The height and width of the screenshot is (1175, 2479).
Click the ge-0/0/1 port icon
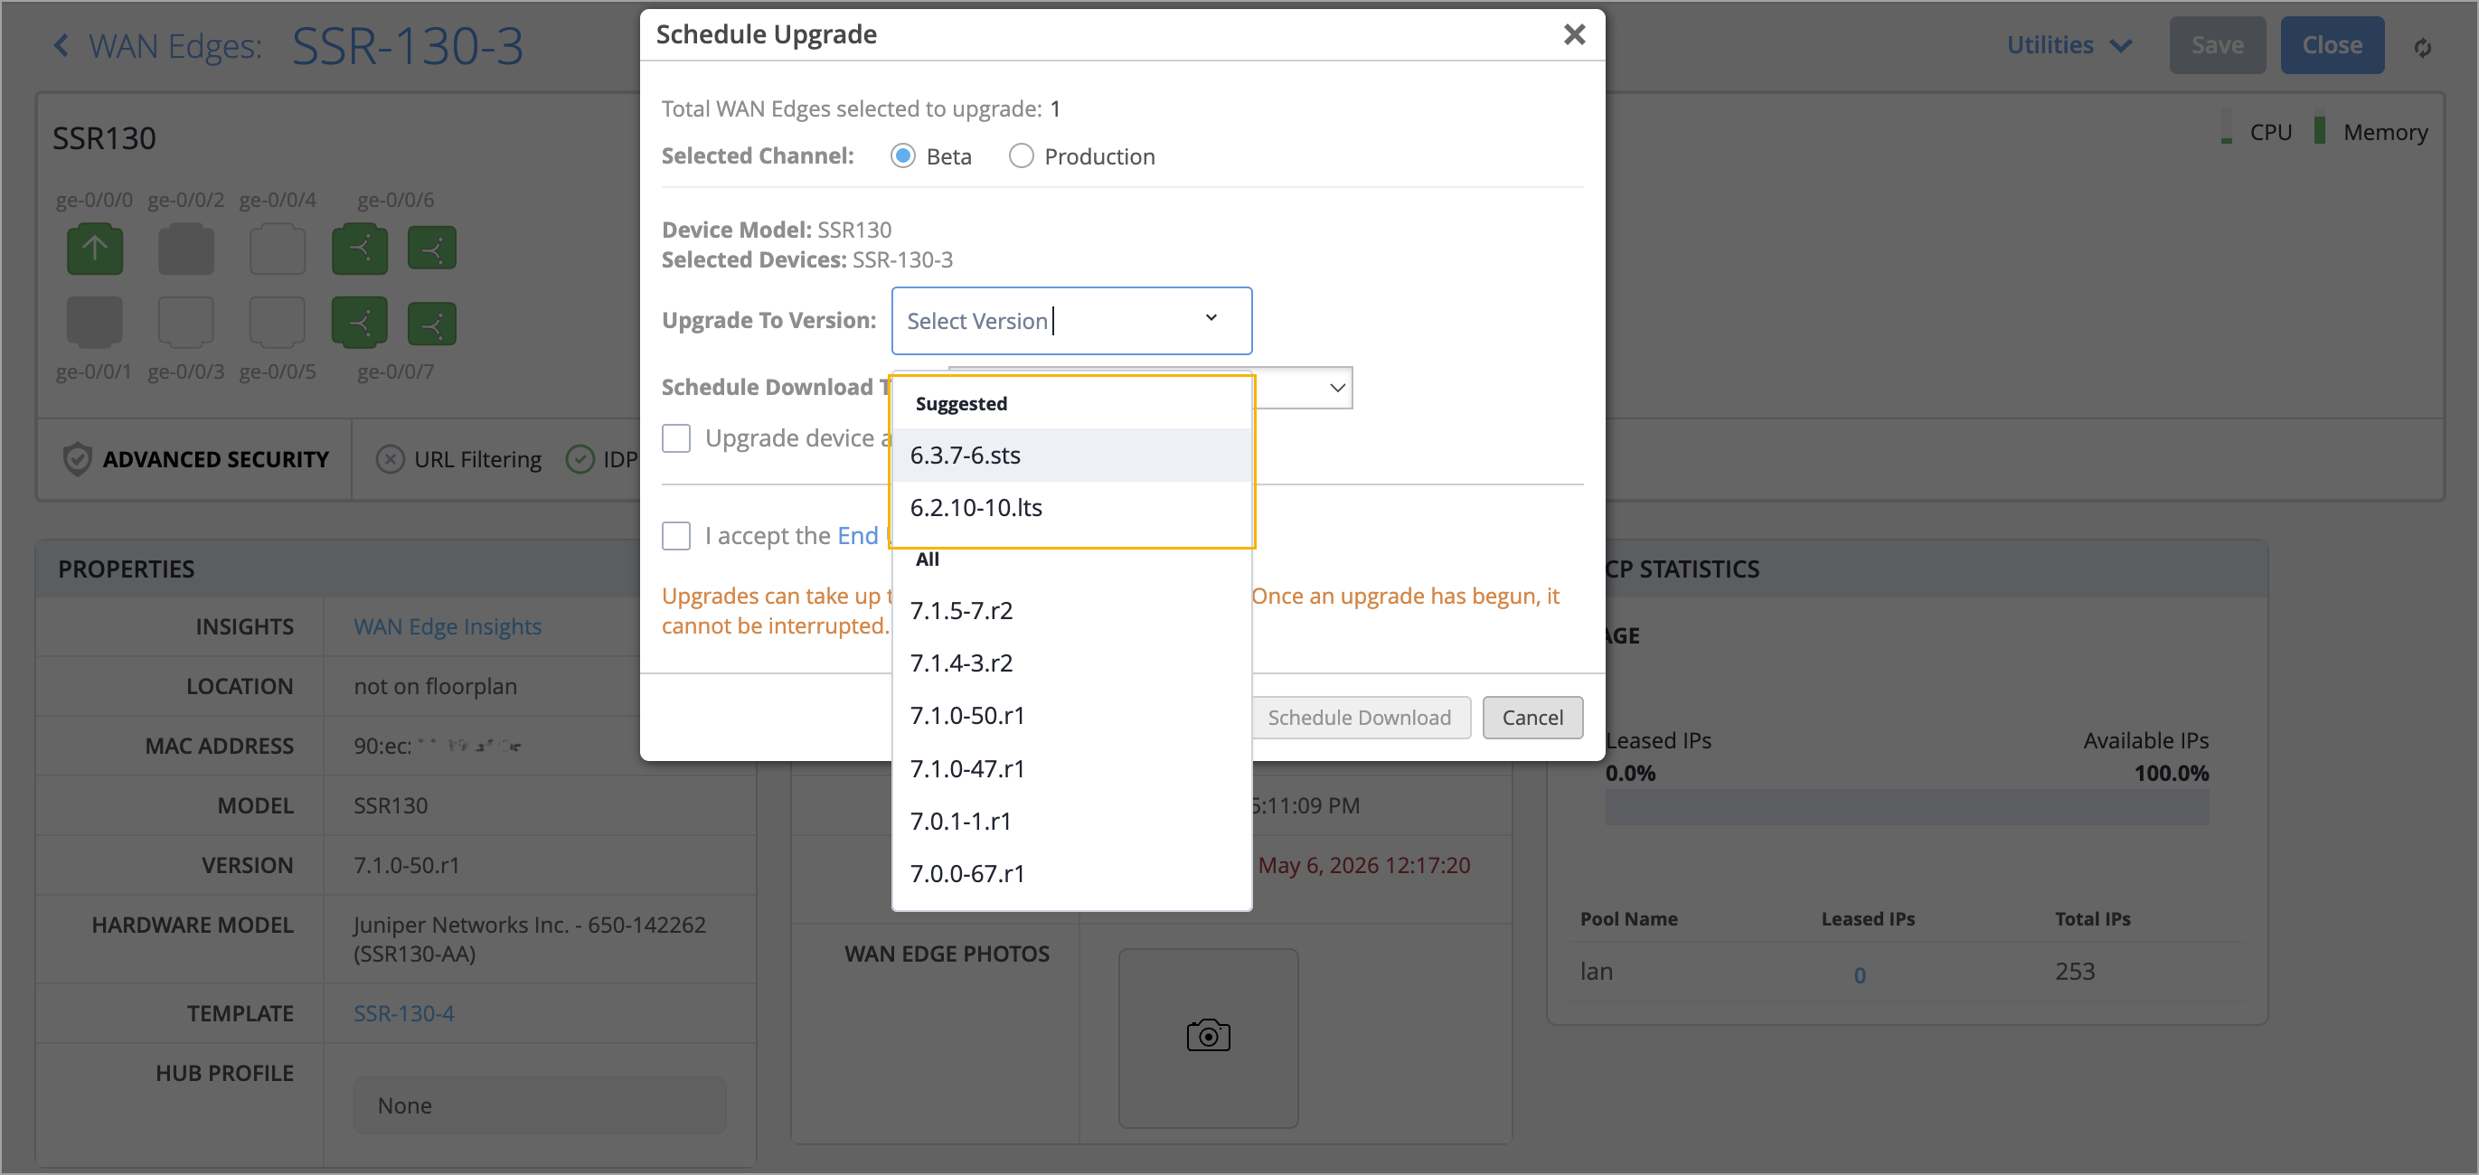click(94, 322)
